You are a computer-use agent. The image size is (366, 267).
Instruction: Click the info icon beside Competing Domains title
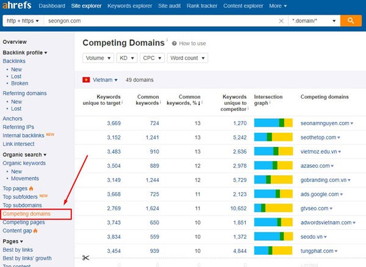167,40
